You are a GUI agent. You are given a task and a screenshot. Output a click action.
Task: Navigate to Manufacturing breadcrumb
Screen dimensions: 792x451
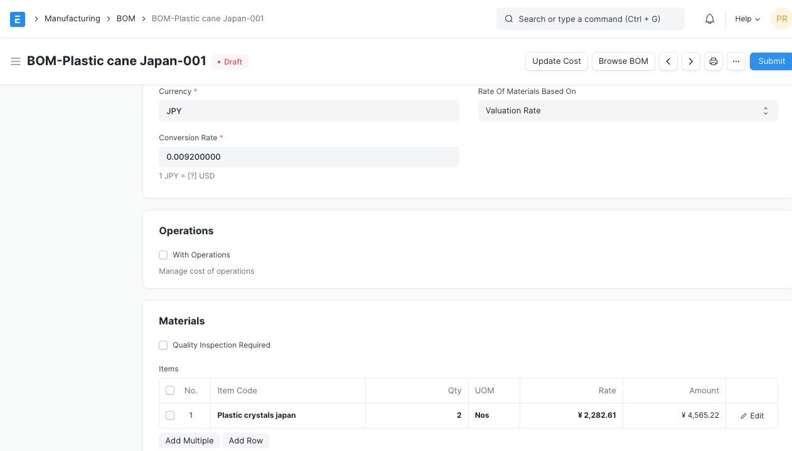coord(72,19)
